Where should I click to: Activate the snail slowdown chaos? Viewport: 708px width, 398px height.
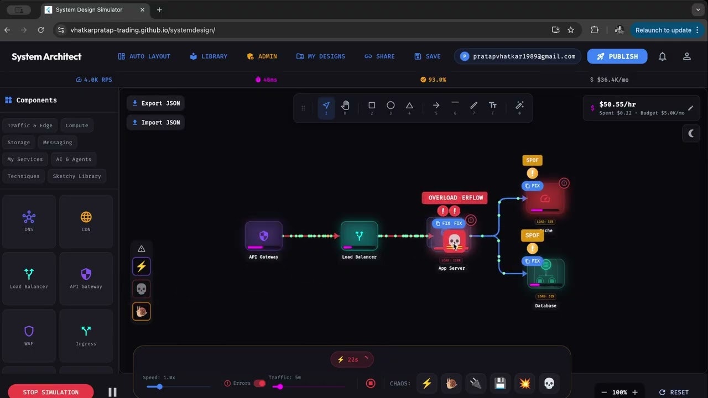point(451,383)
